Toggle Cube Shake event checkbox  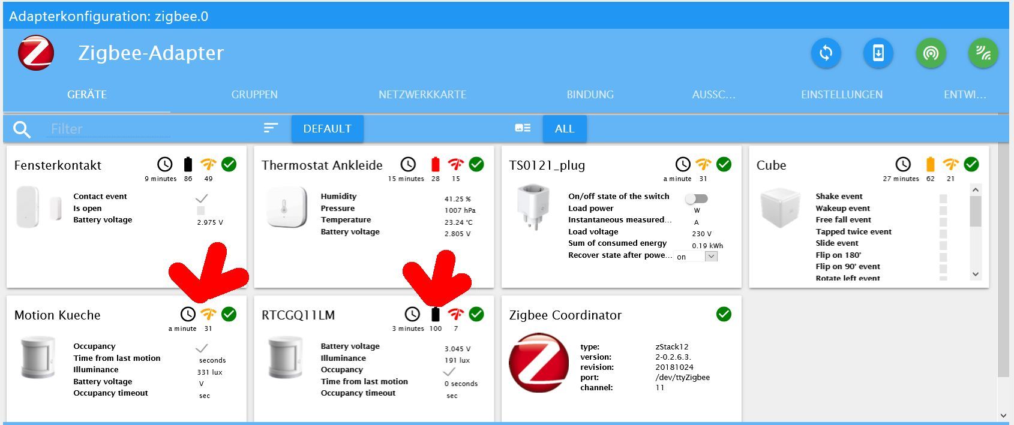943,198
